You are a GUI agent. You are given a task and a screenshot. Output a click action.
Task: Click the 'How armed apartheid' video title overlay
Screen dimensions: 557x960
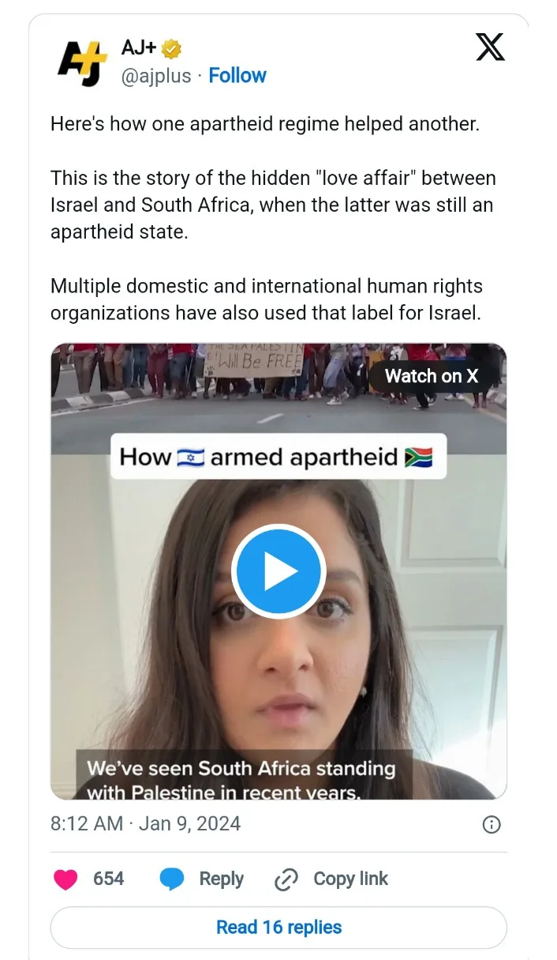click(x=278, y=457)
